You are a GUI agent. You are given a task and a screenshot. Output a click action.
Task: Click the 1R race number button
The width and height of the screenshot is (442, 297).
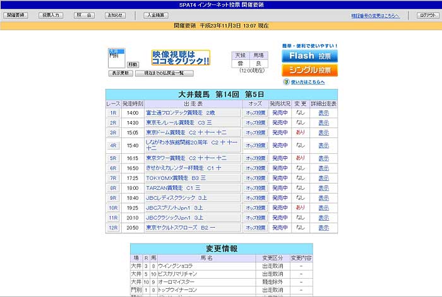click(113, 113)
